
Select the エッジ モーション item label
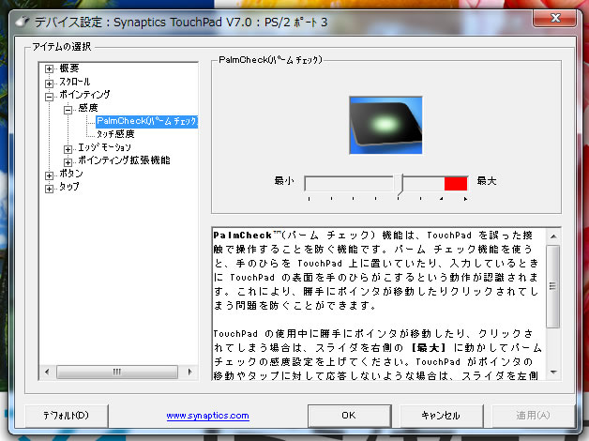pyautogui.click(x=104, y=147)
